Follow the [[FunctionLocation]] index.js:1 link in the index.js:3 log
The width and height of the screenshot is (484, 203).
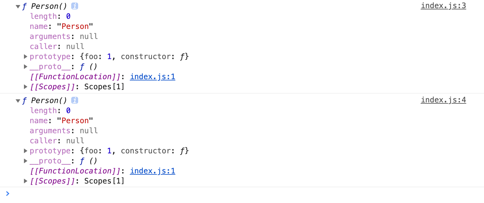(x=153, y=77)
